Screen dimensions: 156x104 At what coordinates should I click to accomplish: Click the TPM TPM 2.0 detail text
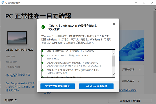[x=53, y=58]
